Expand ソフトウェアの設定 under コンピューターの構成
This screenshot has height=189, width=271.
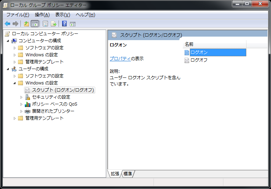point(14,48)
